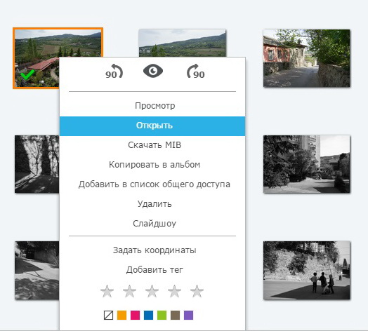Open thumbnail of children playing on street

(x=306, y=270)
